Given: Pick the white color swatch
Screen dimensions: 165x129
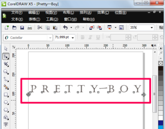Looking at the screenshot, I should pos(160,118).
